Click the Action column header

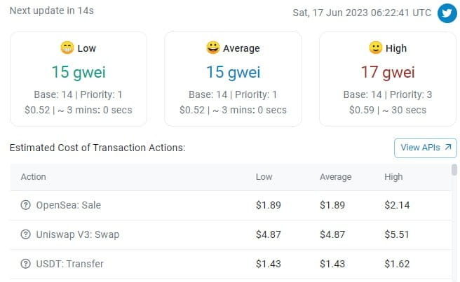pos(34,177)
